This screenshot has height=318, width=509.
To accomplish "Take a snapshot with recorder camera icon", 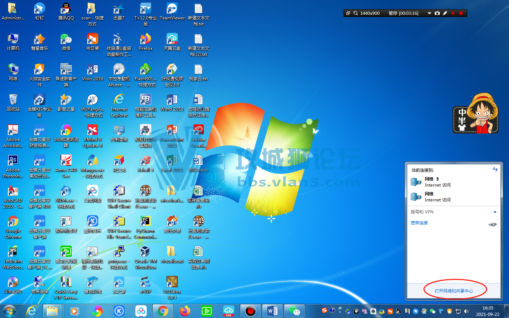I will (x=437, y=13).
